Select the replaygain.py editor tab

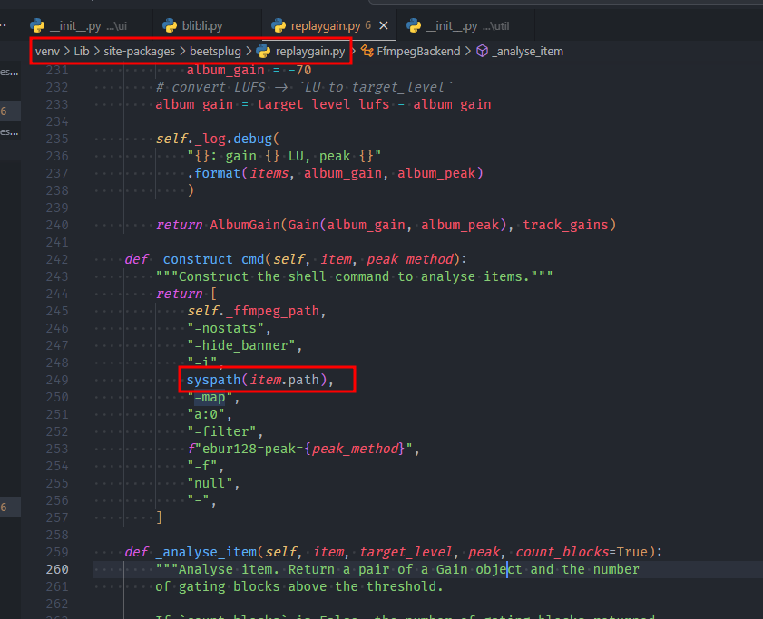325,25
